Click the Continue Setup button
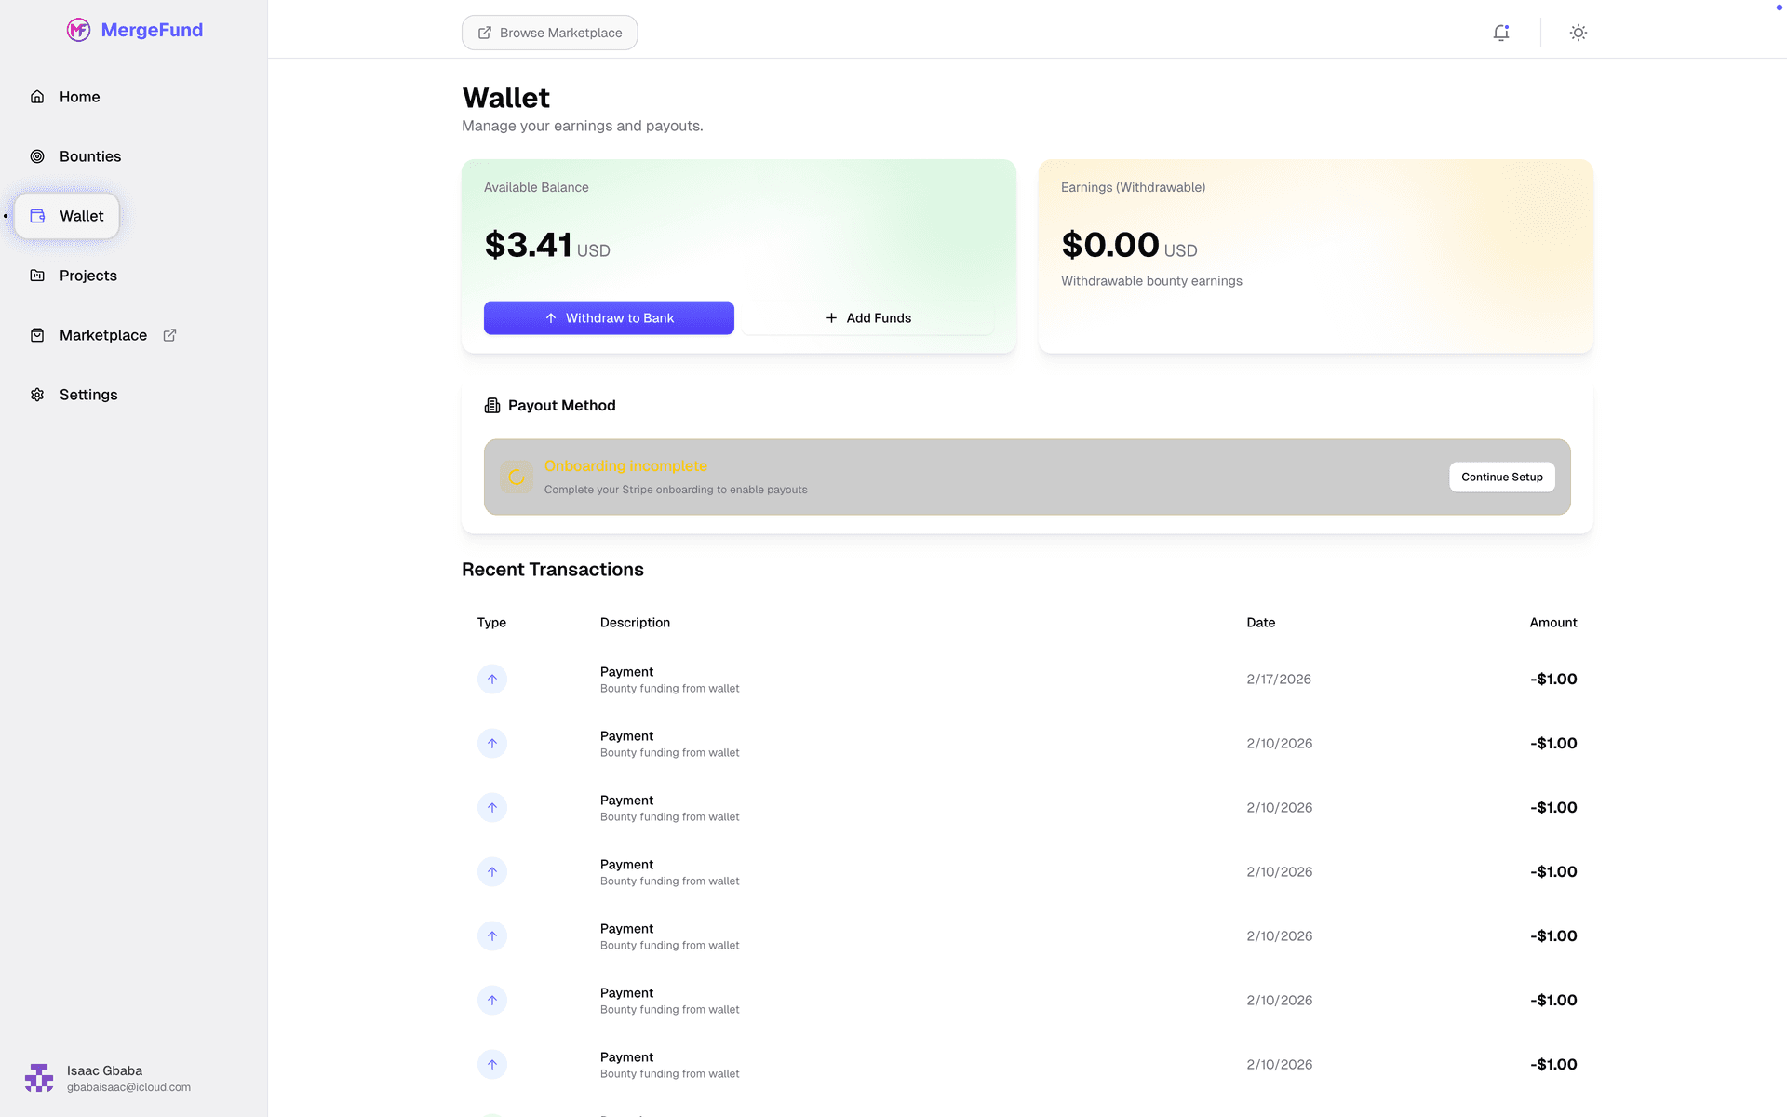Viewport: 1787px width, 1117px height. coord(1501,477)
